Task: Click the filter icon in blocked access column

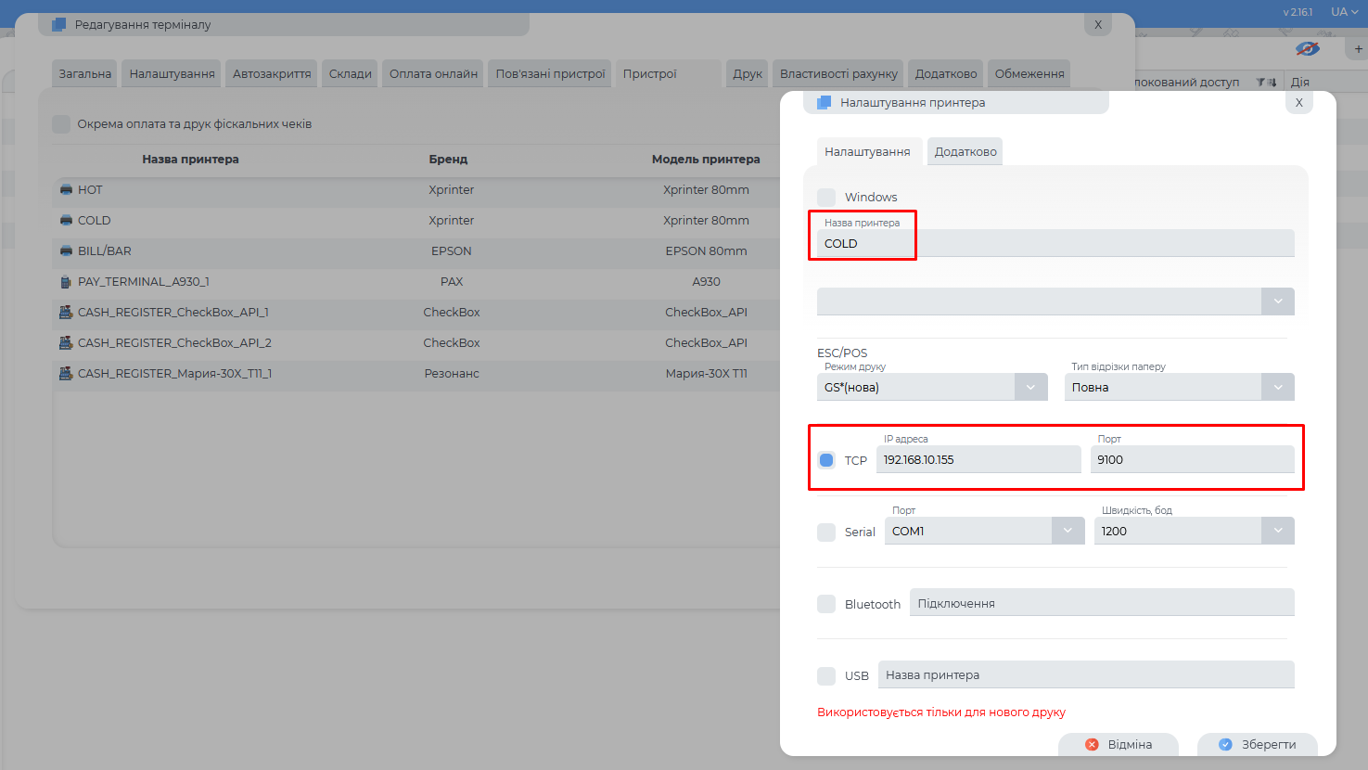Action: [1261, 83]
